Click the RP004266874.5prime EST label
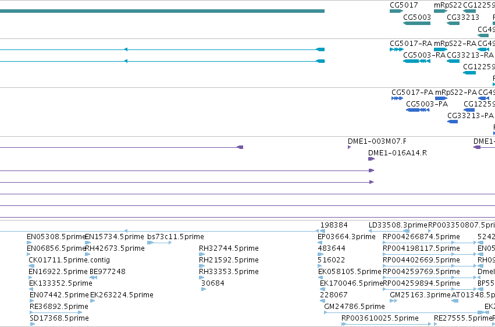 (421, 237)
